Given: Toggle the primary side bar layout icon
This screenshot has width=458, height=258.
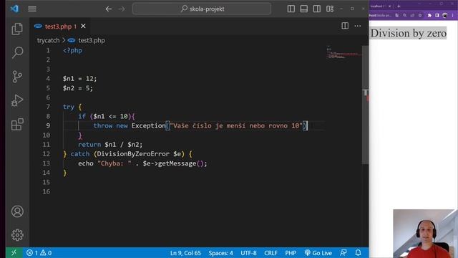Looking at the screenshot, I should pyautogui.click(x=291, y=9).
